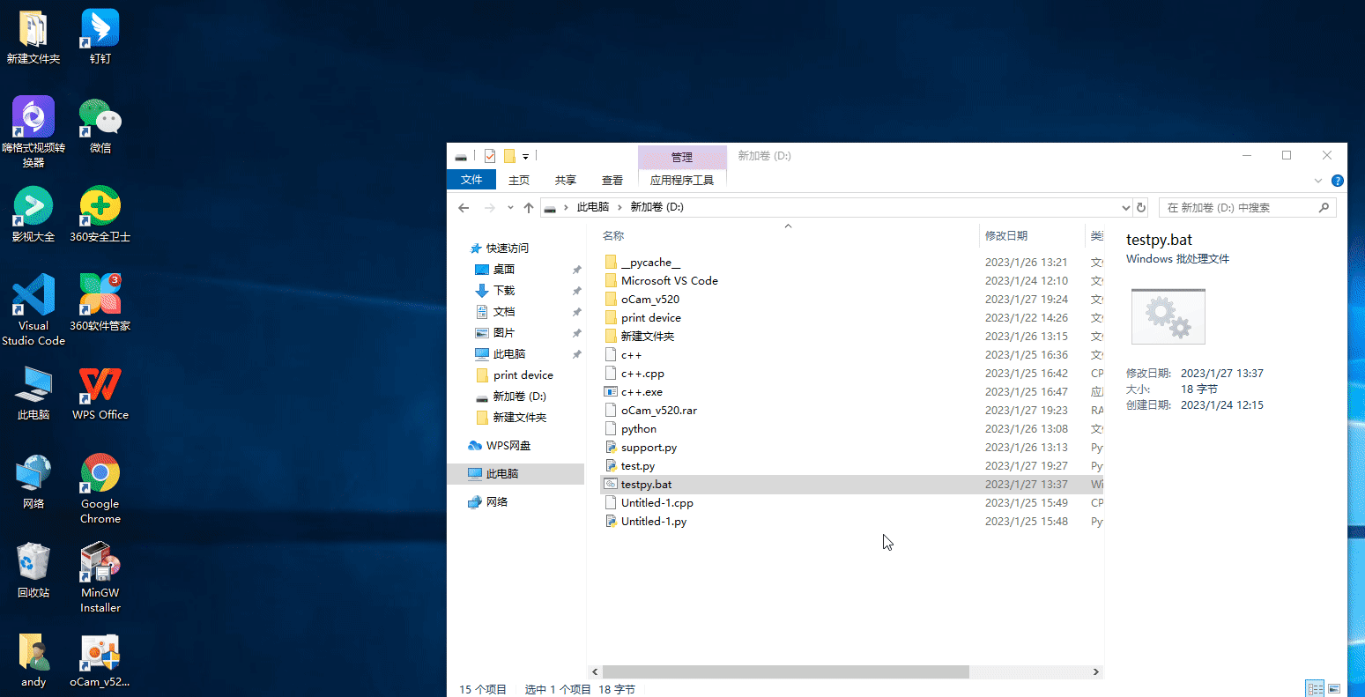
Task: Select the MinGW Installer desktop icon
Action: [100, 578]
